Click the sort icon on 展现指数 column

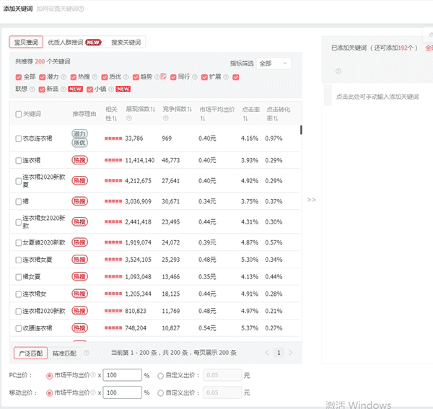pos(154,109)
